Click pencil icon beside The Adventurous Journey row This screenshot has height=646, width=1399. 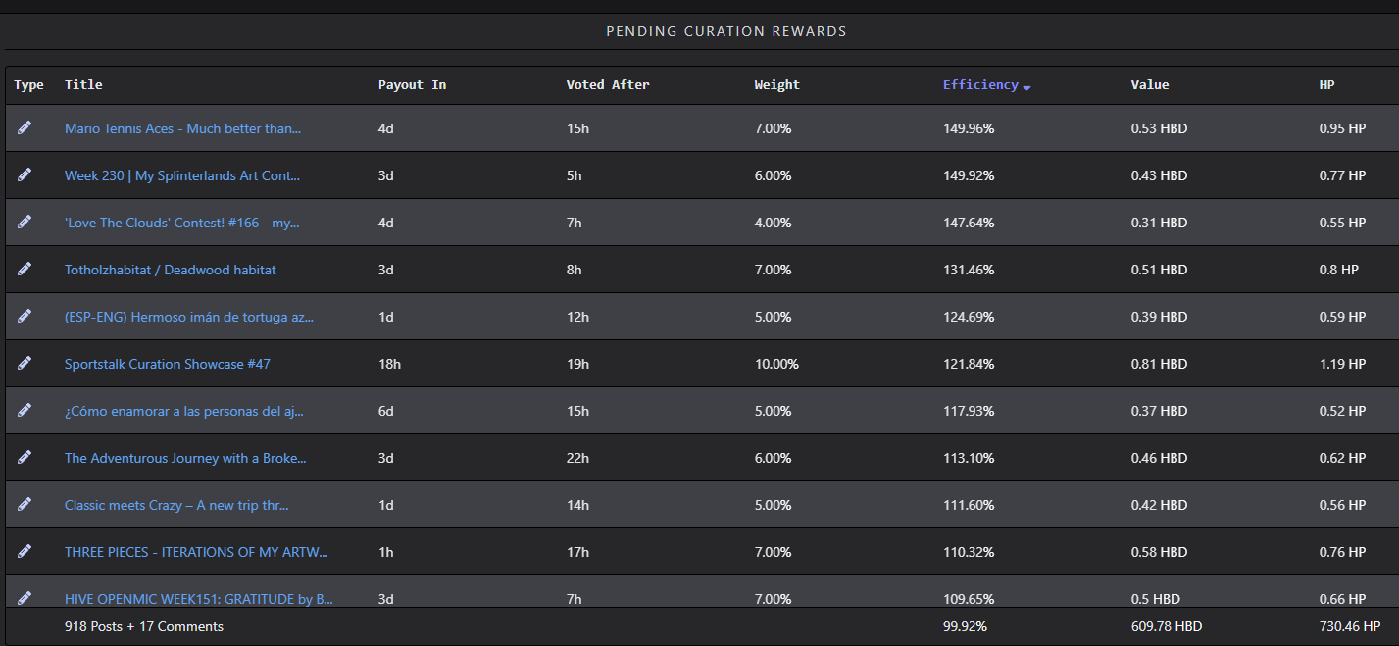(x=25, y=458)
